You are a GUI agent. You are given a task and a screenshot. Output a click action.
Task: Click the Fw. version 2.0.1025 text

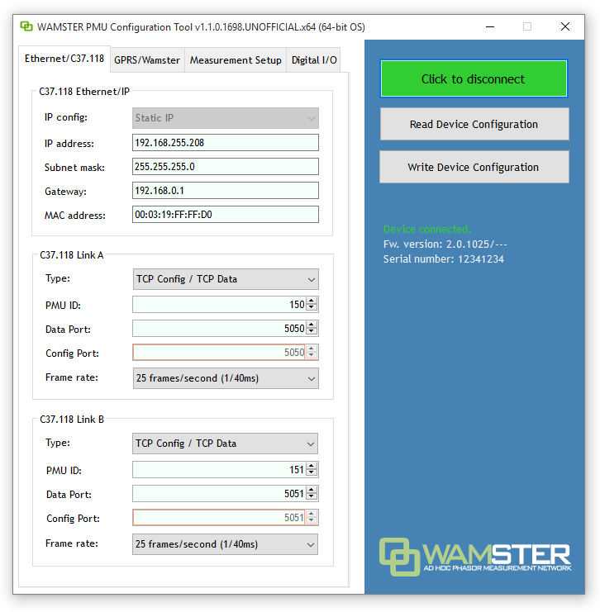[445, 244]
